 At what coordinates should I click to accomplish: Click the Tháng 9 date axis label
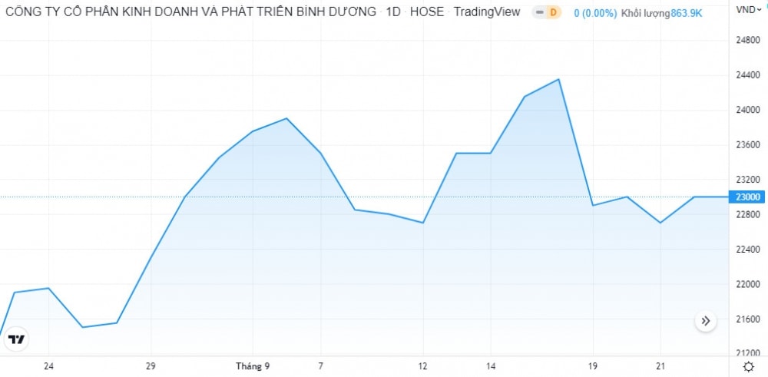click(253, 366)
